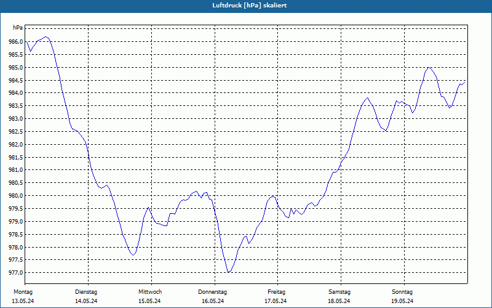Viewport: 492px width, 308px height.
Task: Click the 'Samstag' day label
Action: click(x=339, y=292)
